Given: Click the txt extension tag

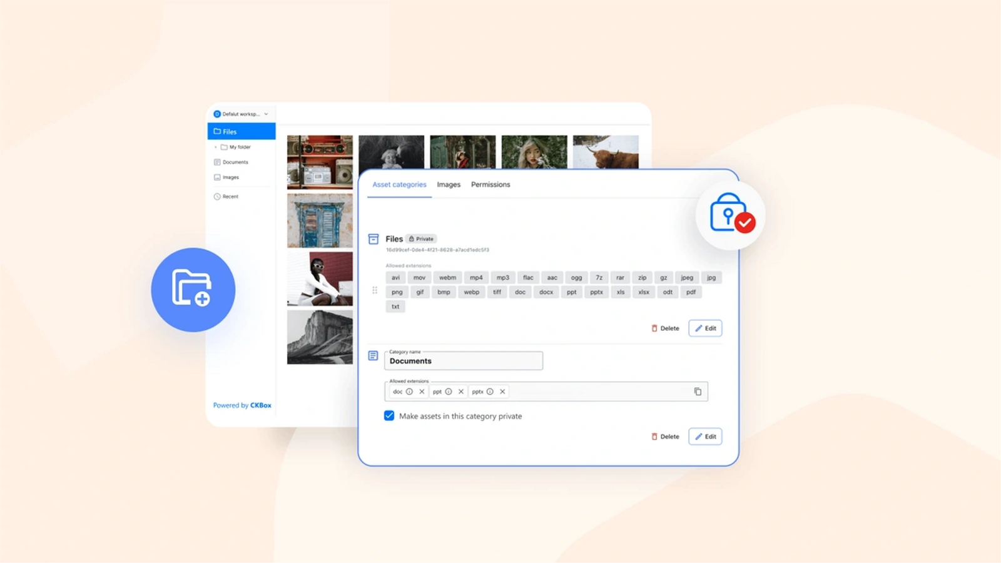Looking at the screenshot, I should pyautogui.click(x=395, y=307).
